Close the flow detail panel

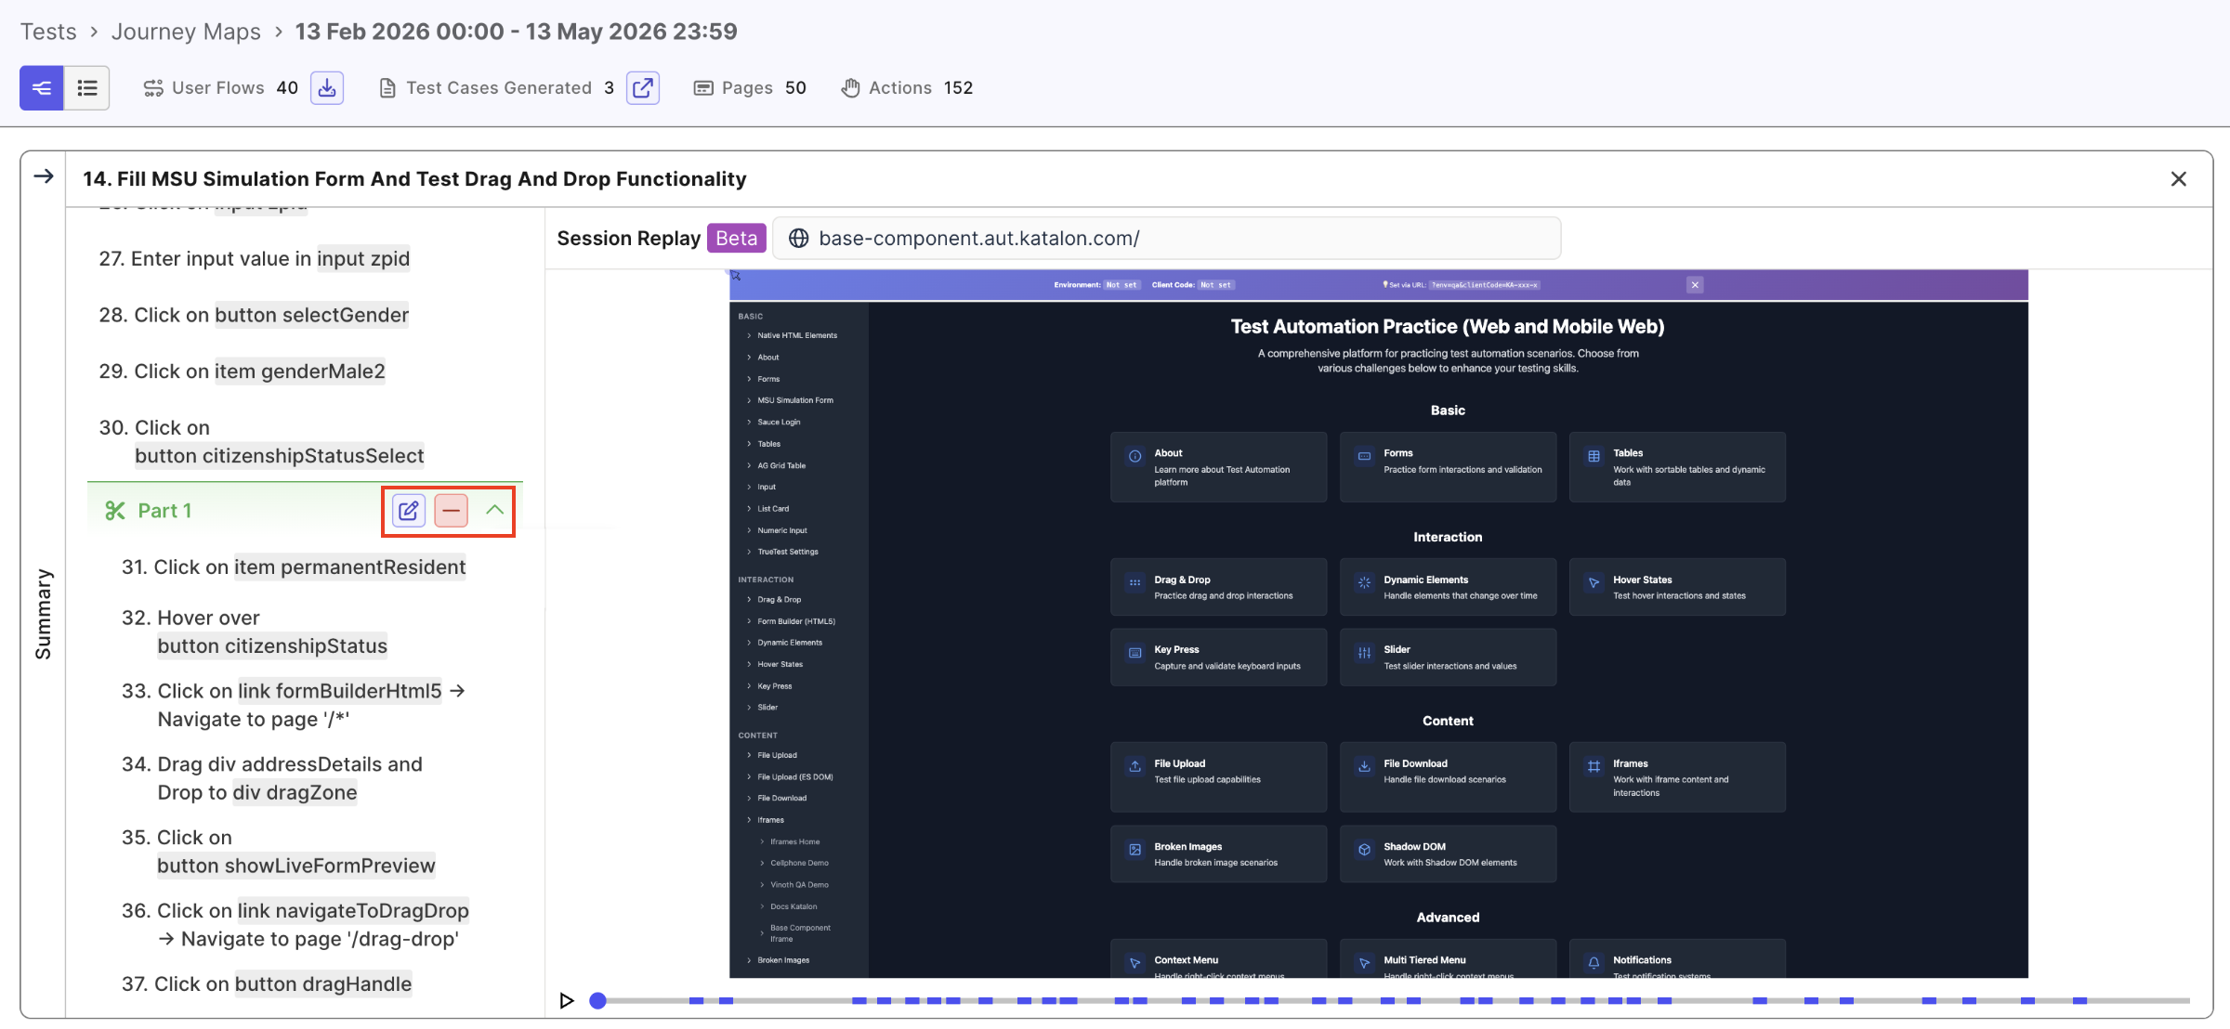(2178, 178)
